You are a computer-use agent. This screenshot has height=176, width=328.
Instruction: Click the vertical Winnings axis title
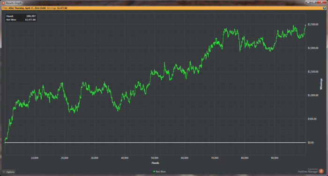pos(321,84)
